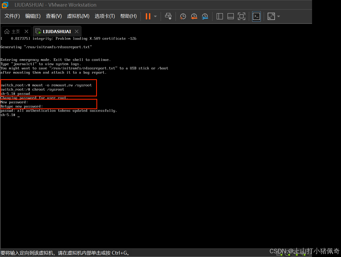Select the LIUDASHUAI virtual machine tab
This screenshot has width=341, height=257.
(x=57, y=32)
